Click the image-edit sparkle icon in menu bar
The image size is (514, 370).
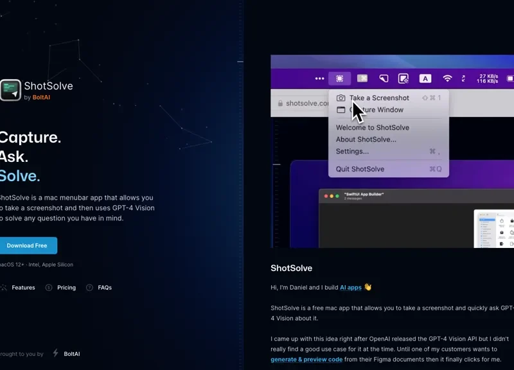403,78
